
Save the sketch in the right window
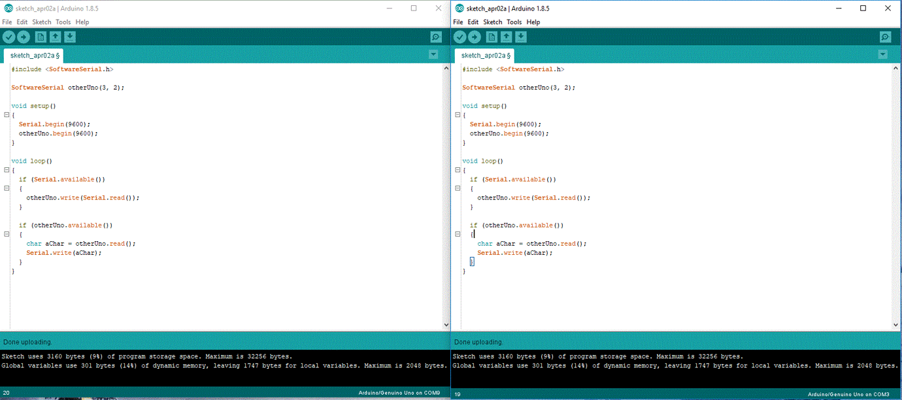click(519, 37)
